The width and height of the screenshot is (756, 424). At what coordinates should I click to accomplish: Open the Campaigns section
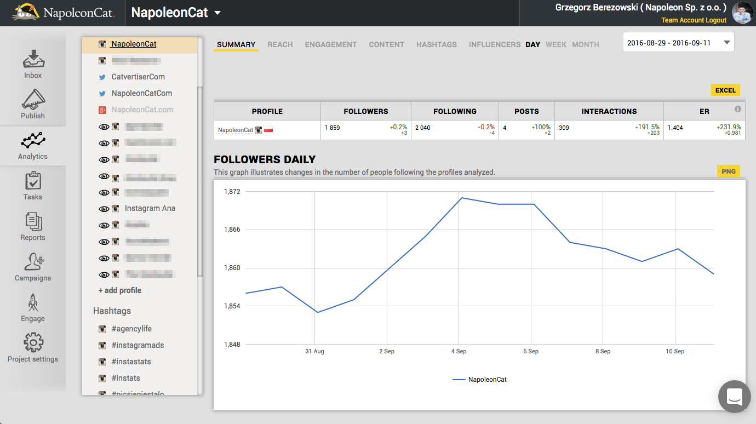[x=33, y=267]
